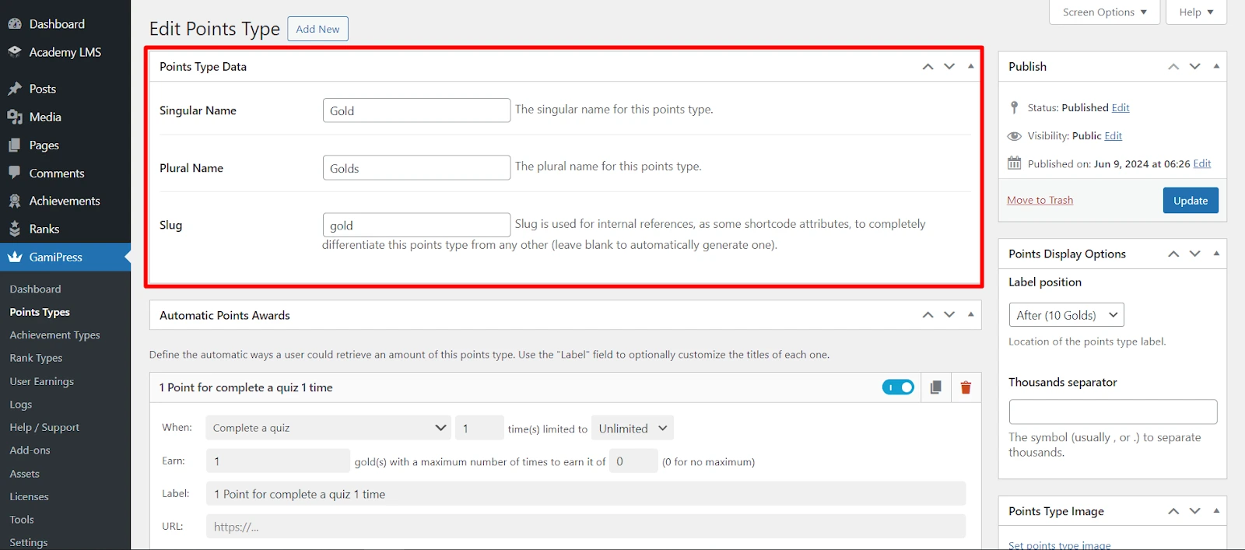This screenshot has width=1245, height=550.
Task: Open User Earnings submenu item
Action: [41, 381]
